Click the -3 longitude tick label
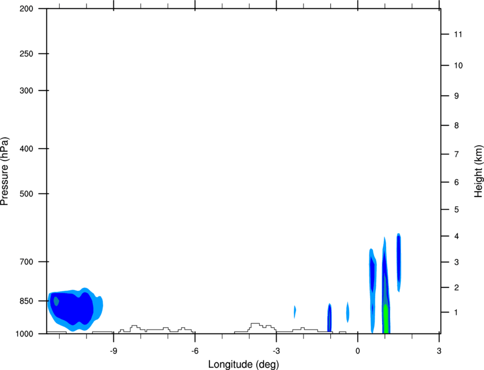484x370 pixels. (x=276, y=351)
